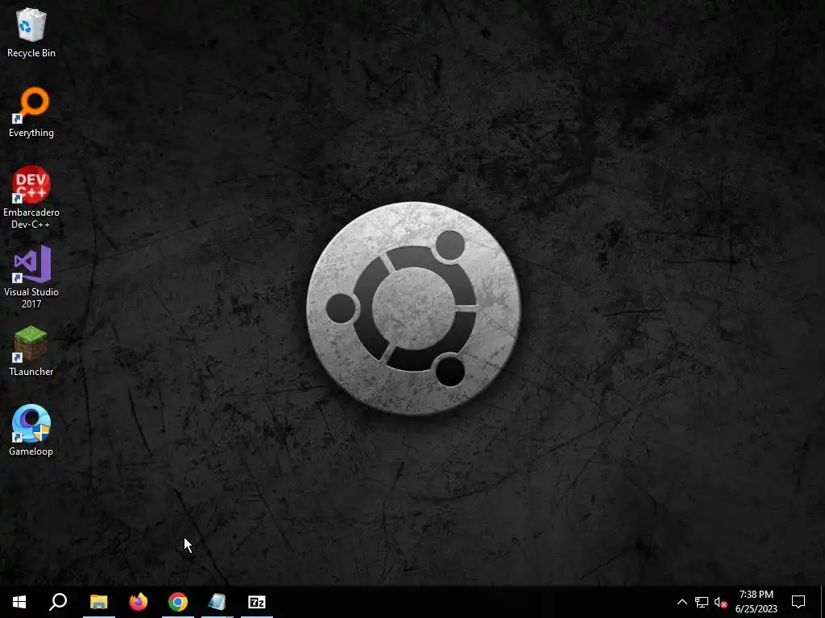Open 7-Zip from the taskbar

[257, 602]
